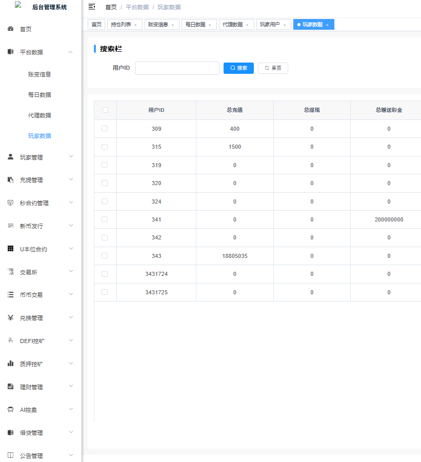421x462 pixels.
Task: Expand the 充提管理 submenu
Action: (x=71, y=180)
